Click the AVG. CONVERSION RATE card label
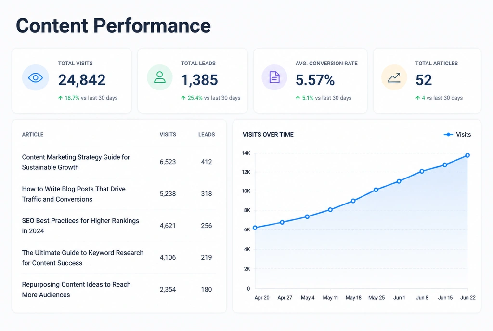The height and width of the screenshot is (331, 493). pos(326,64)
